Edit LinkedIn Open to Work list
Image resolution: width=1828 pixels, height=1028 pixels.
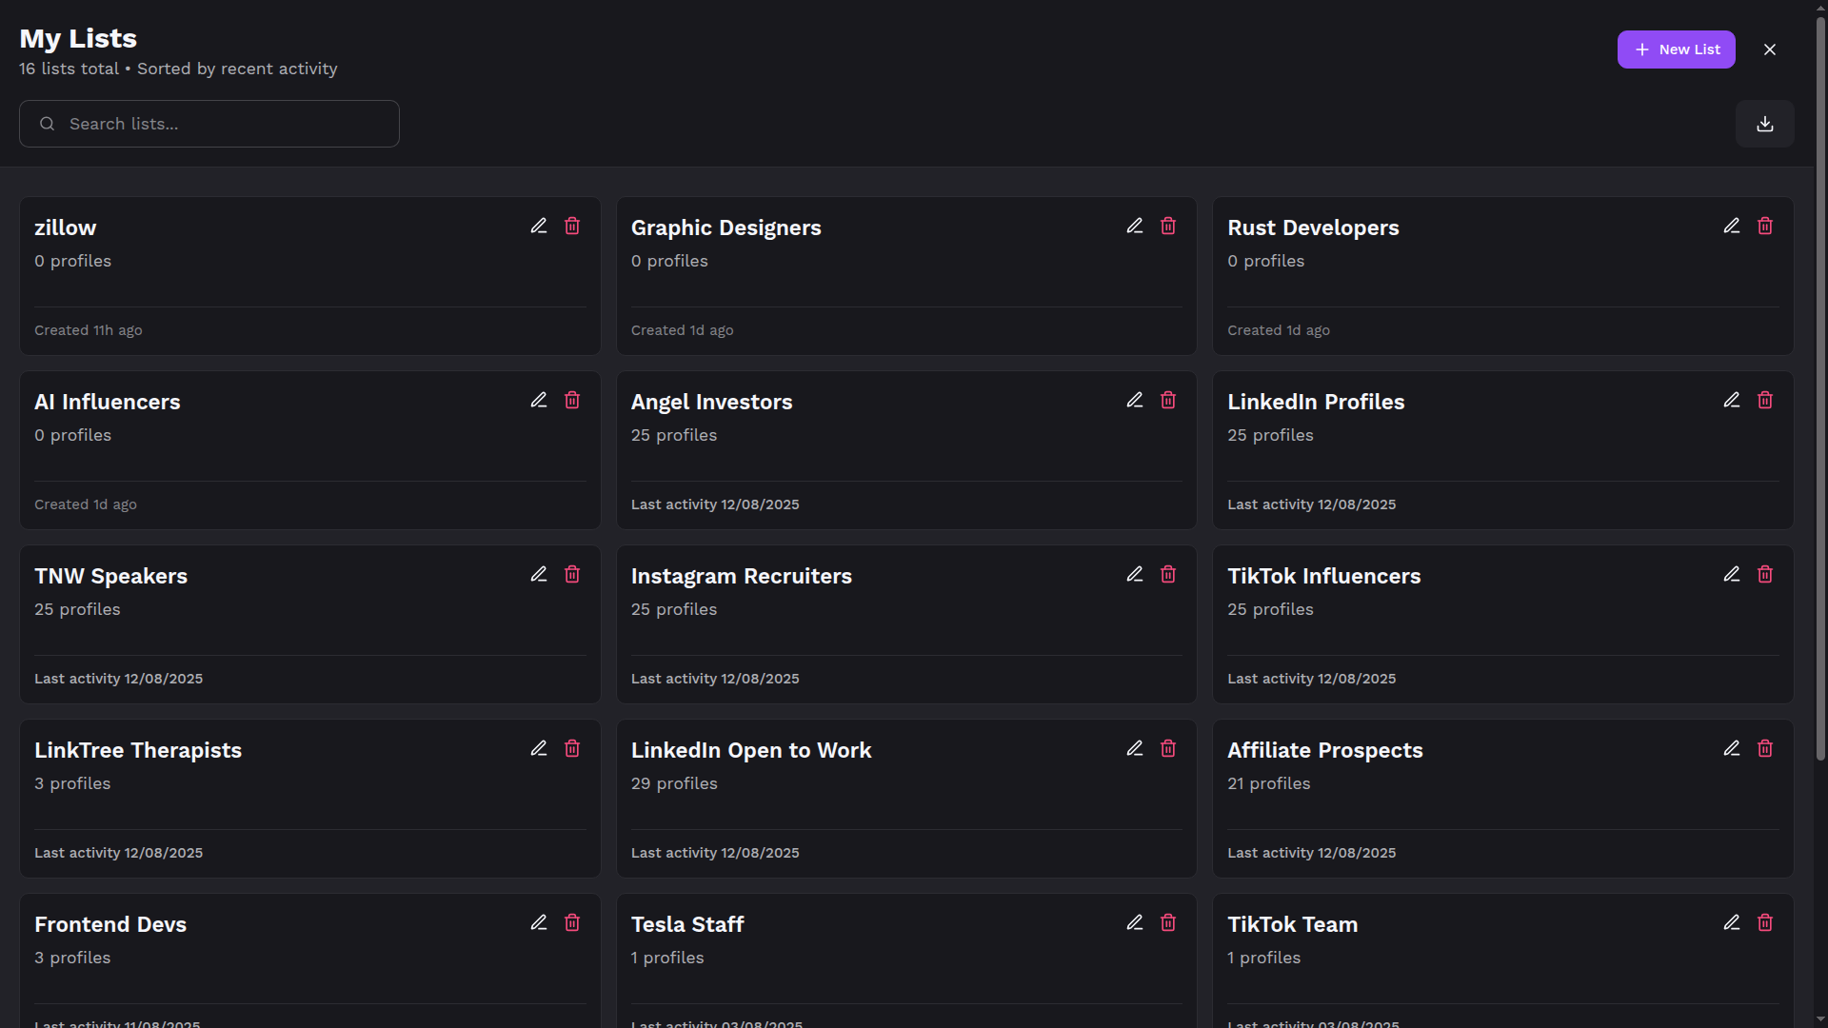[x=1135, y=748]
